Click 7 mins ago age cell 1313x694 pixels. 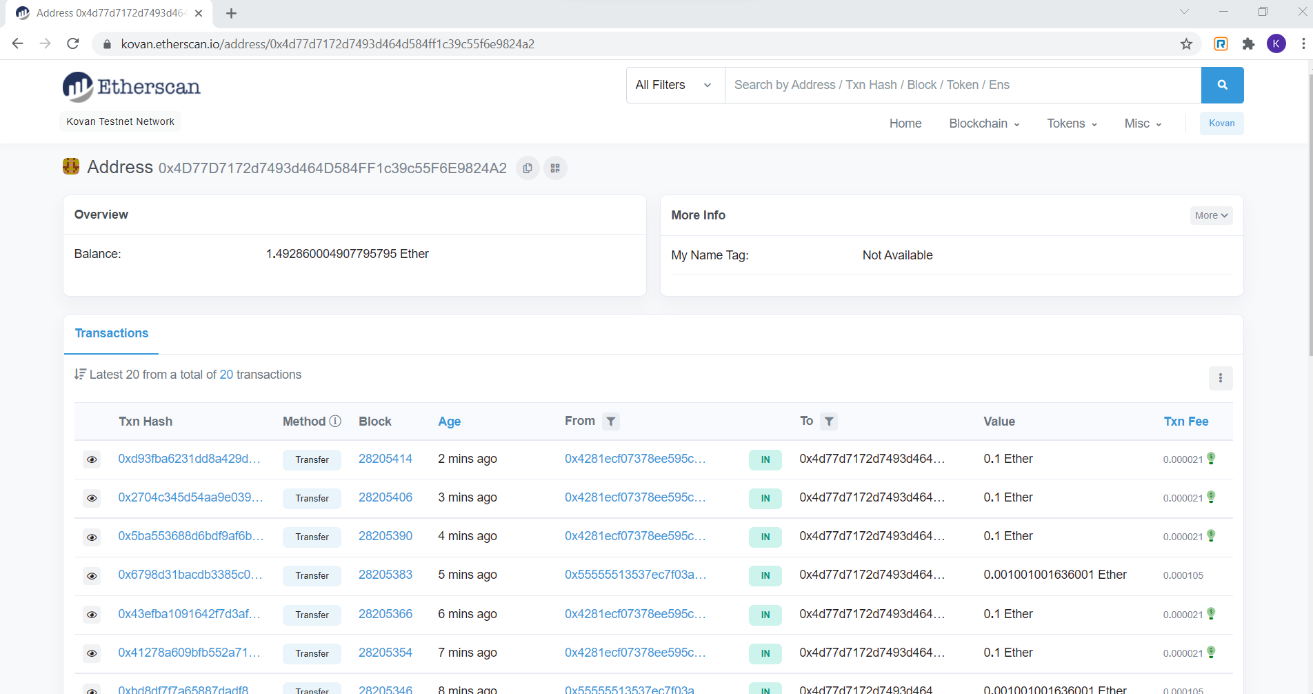tap(468, 653)
